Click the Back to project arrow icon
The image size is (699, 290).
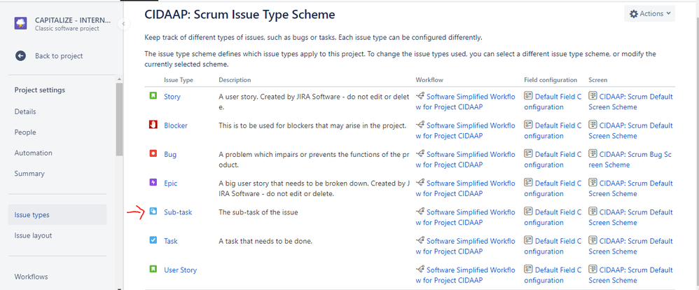(x=20, y=56)
